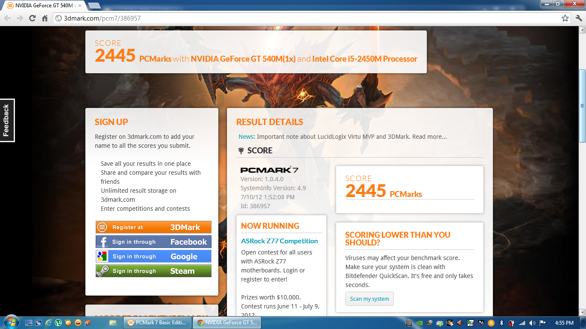
Task: Sign in through Facebook
Action: (x=154, y=242)
